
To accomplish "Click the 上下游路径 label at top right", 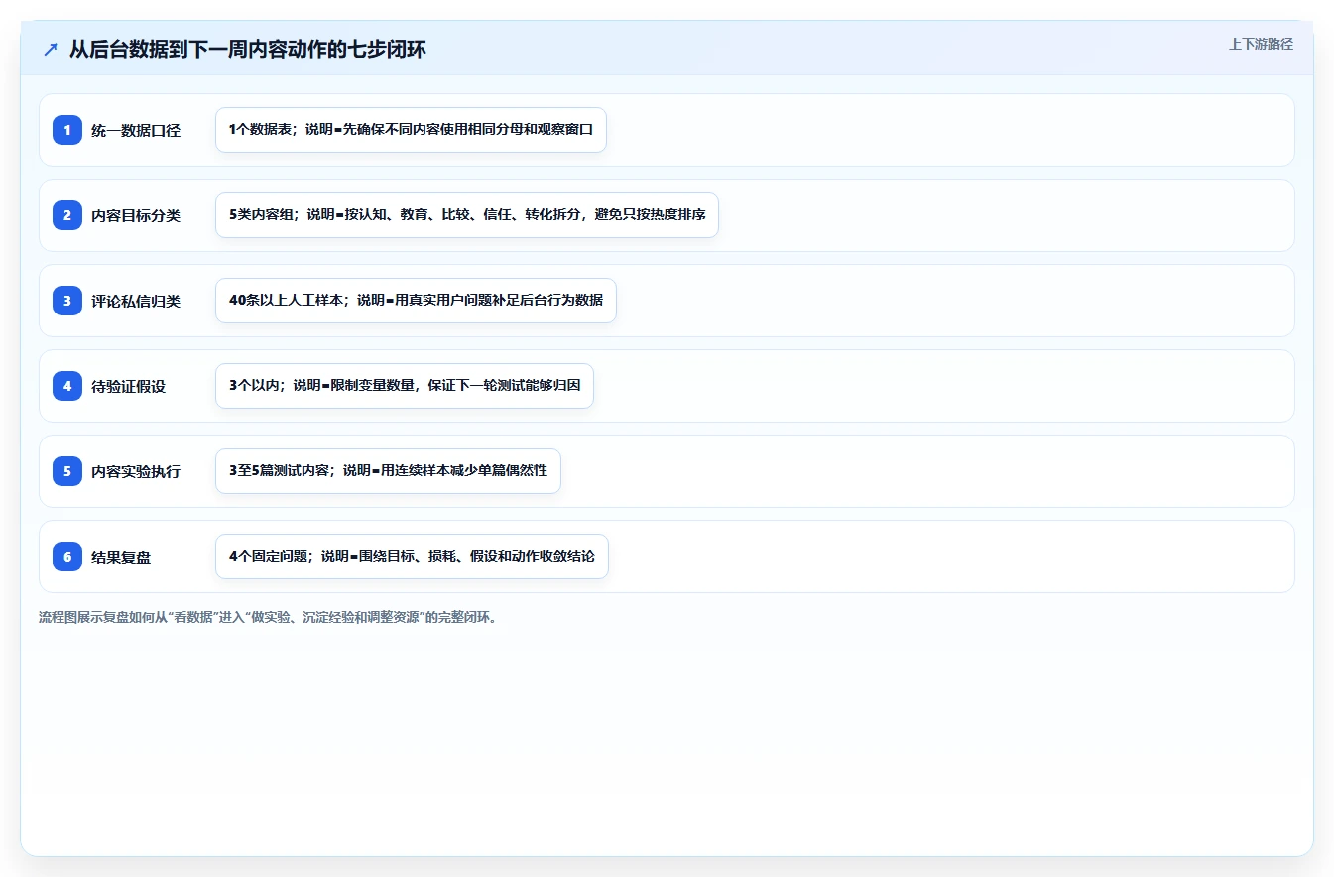I will [1261, 44].
